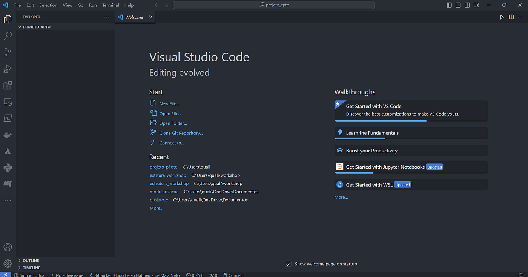Open Explorer Views and More Actions ellipsis
The height and width of the screenshot is (277, 528).
pos(107,17)
